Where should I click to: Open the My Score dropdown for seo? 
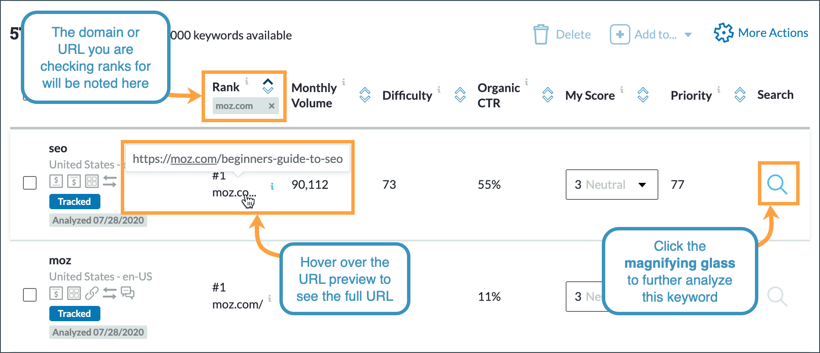click(612, 185)
